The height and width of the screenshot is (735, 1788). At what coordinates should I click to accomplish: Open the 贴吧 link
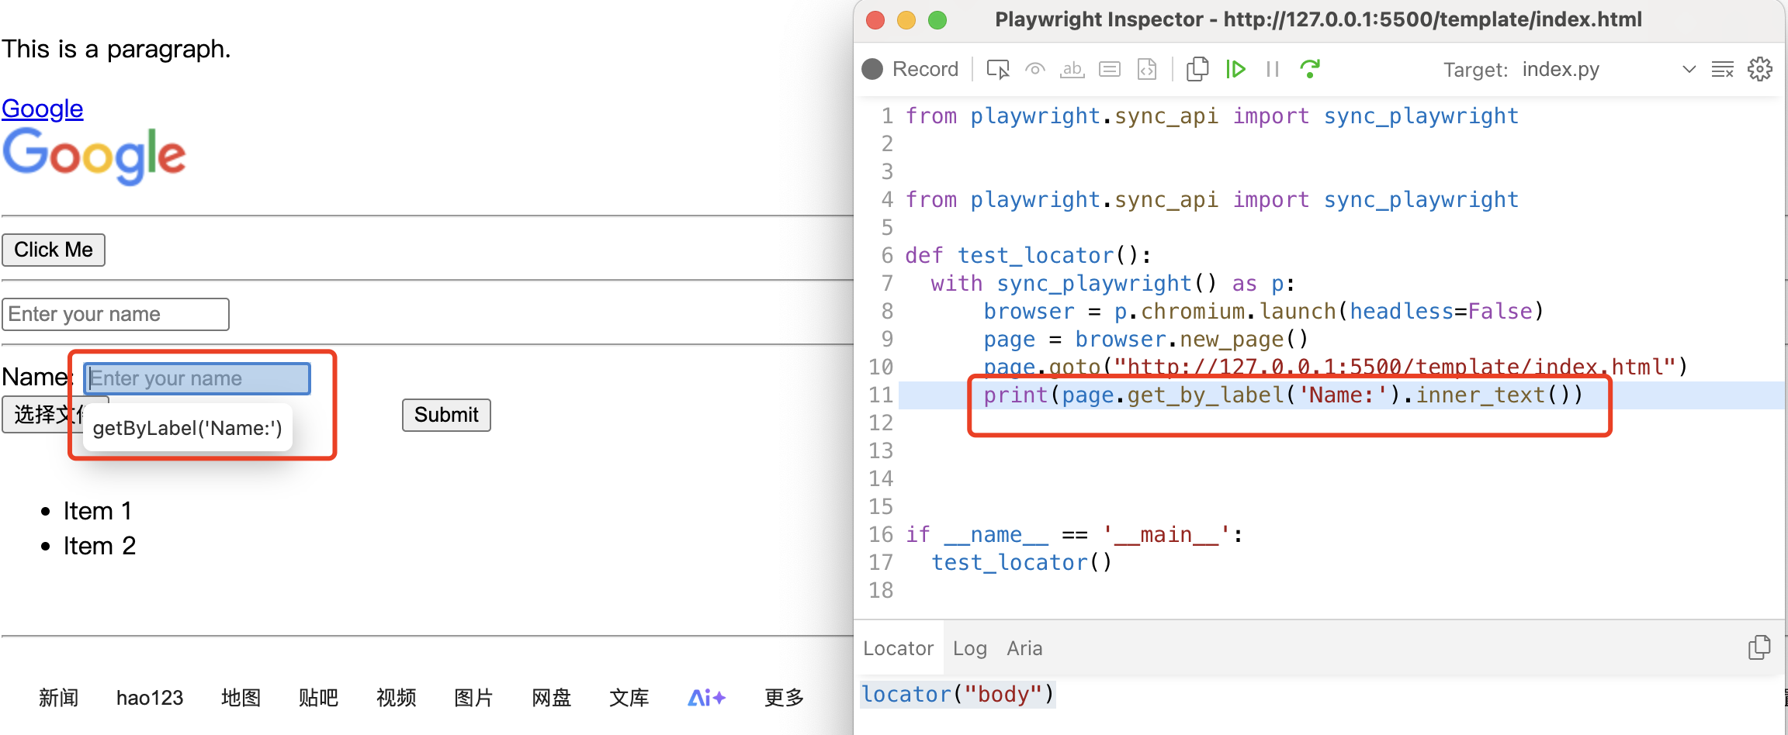pyautogui.click(x=319, y=698)
